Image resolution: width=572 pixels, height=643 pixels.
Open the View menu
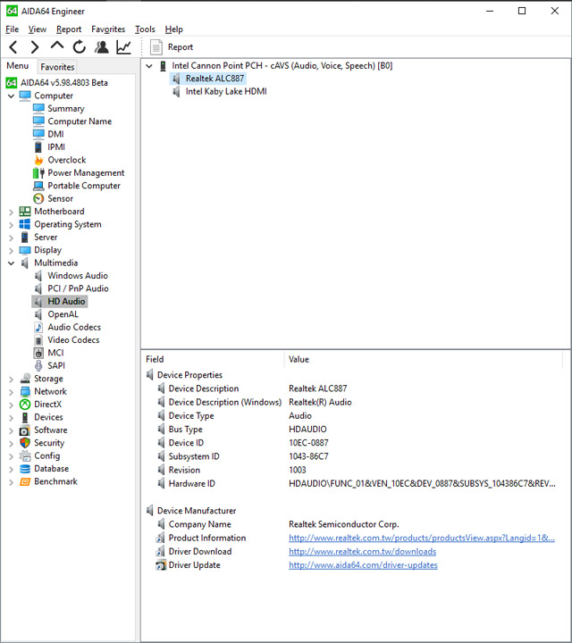[38, 29]
